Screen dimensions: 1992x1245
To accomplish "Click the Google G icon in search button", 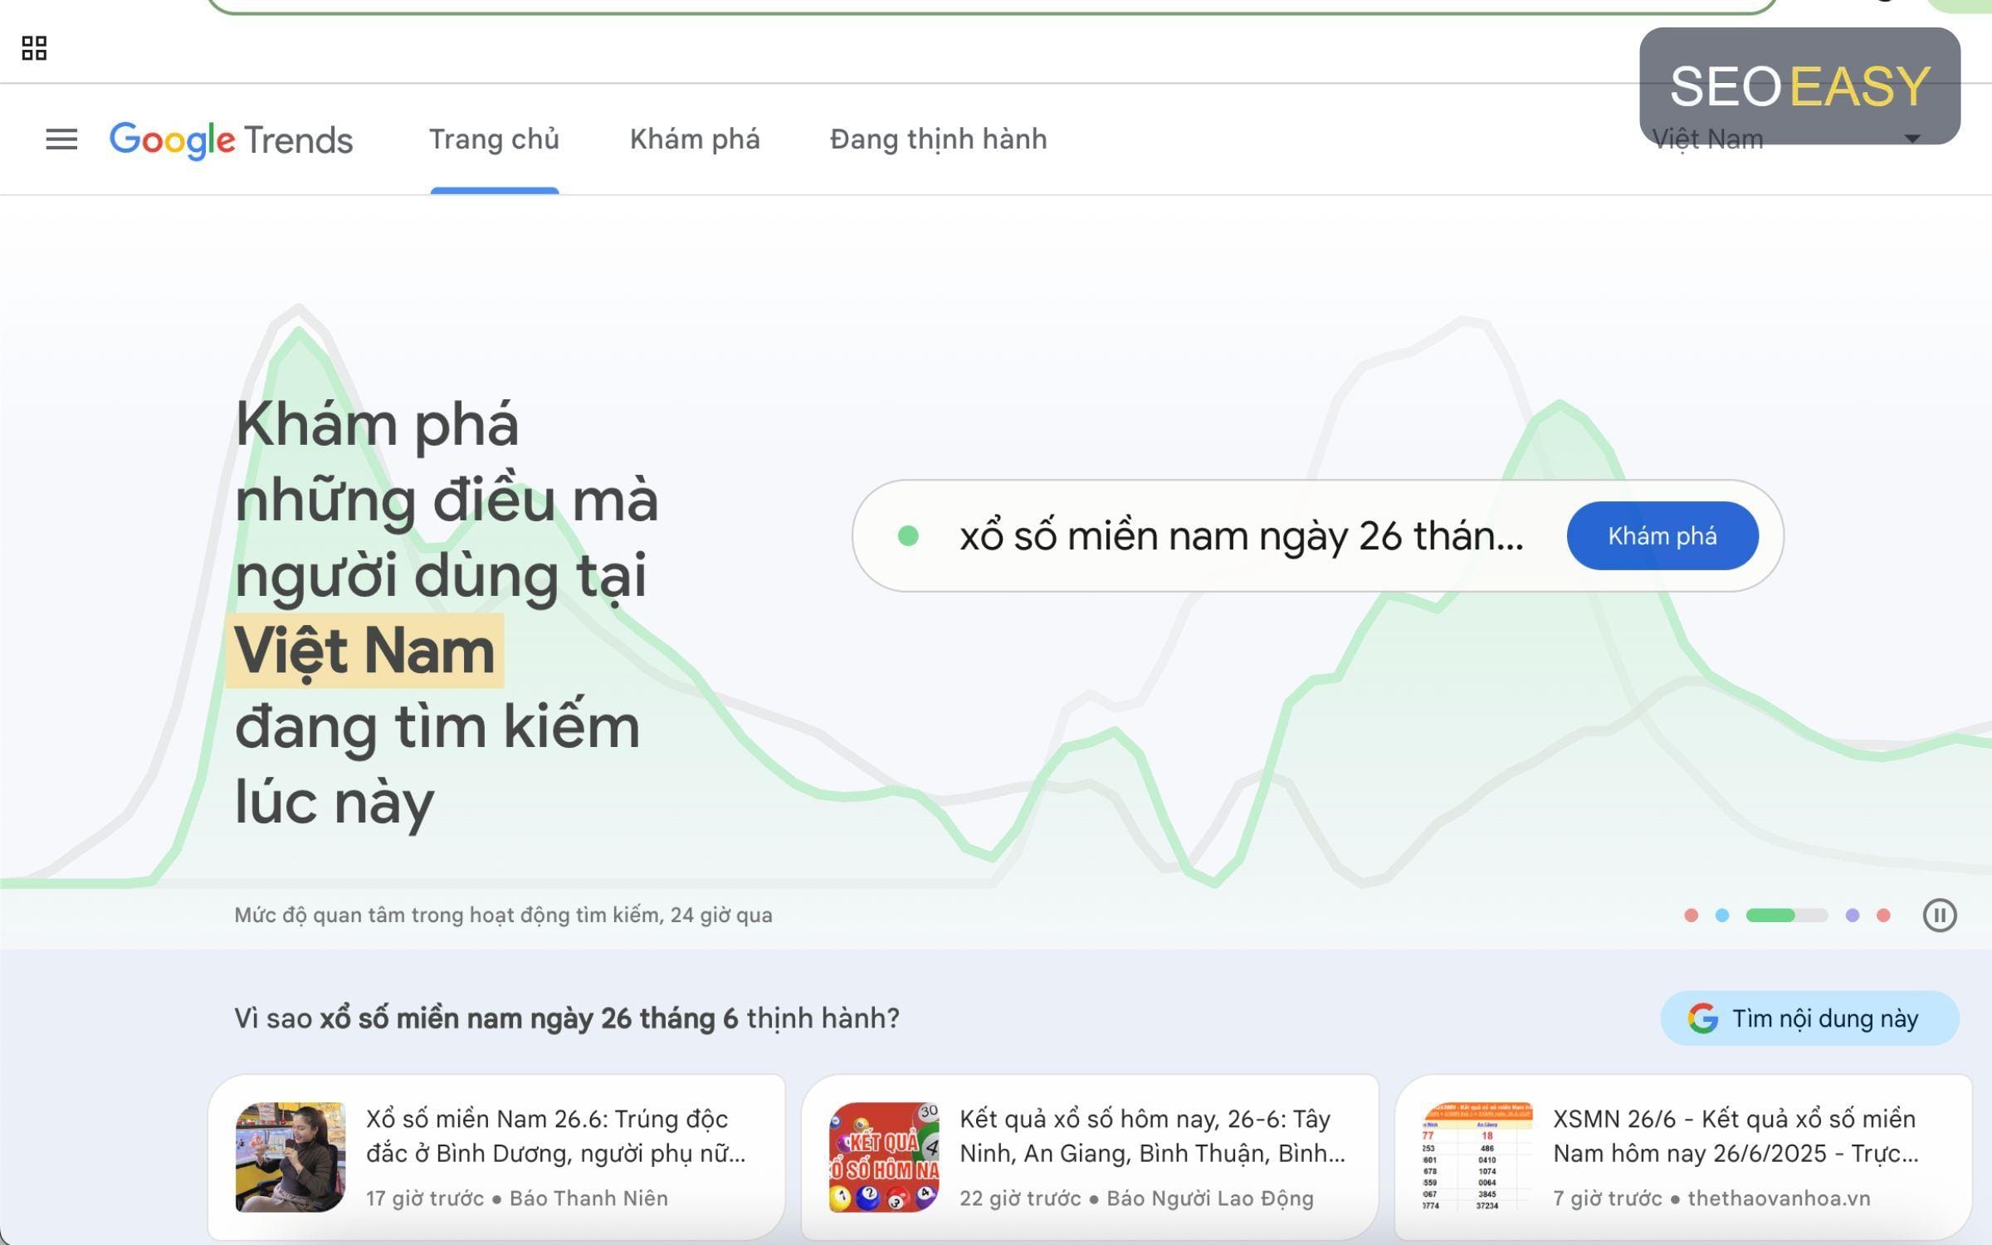I will pos(1702,1018).
